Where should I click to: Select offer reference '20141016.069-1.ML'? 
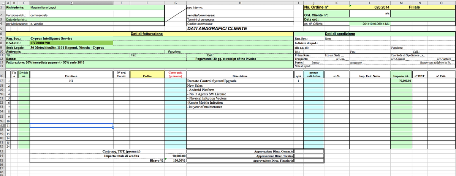pos(369,24)
